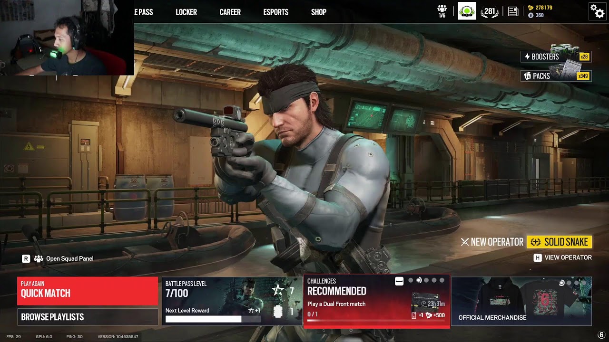Viewport: 609px width, 342px height.
Task: Click the Battle Pass level progress bar
Action: tap(213, 319)
